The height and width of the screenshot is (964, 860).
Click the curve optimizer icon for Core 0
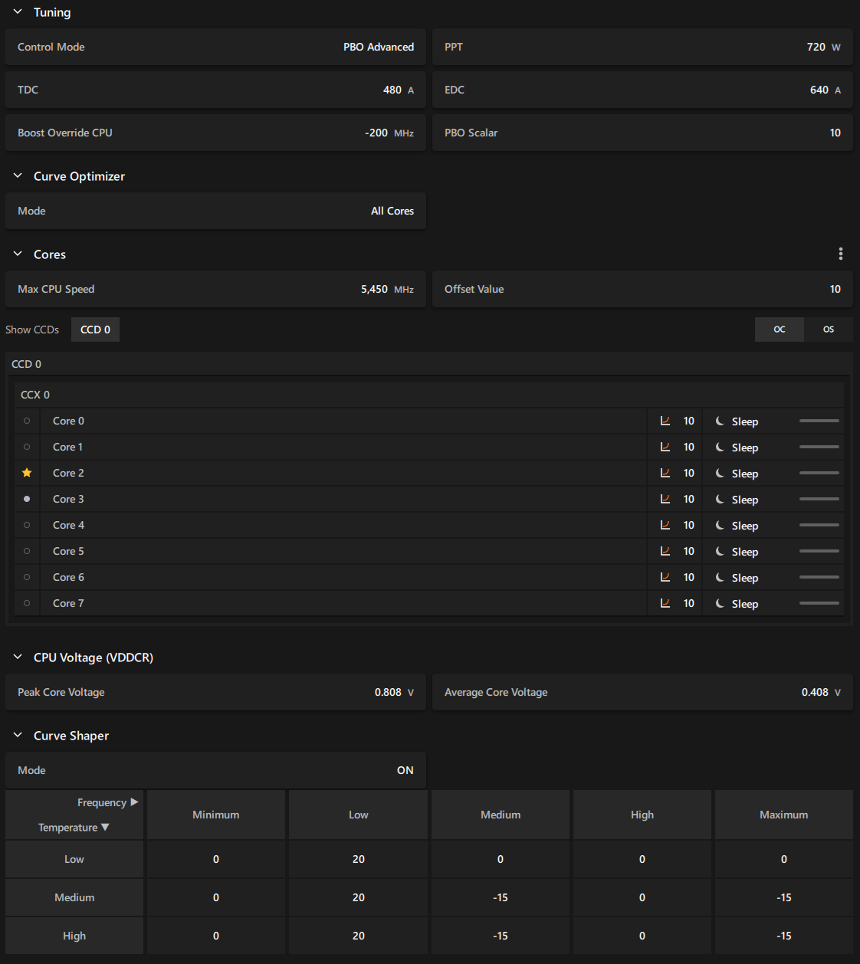click(665, 421)
